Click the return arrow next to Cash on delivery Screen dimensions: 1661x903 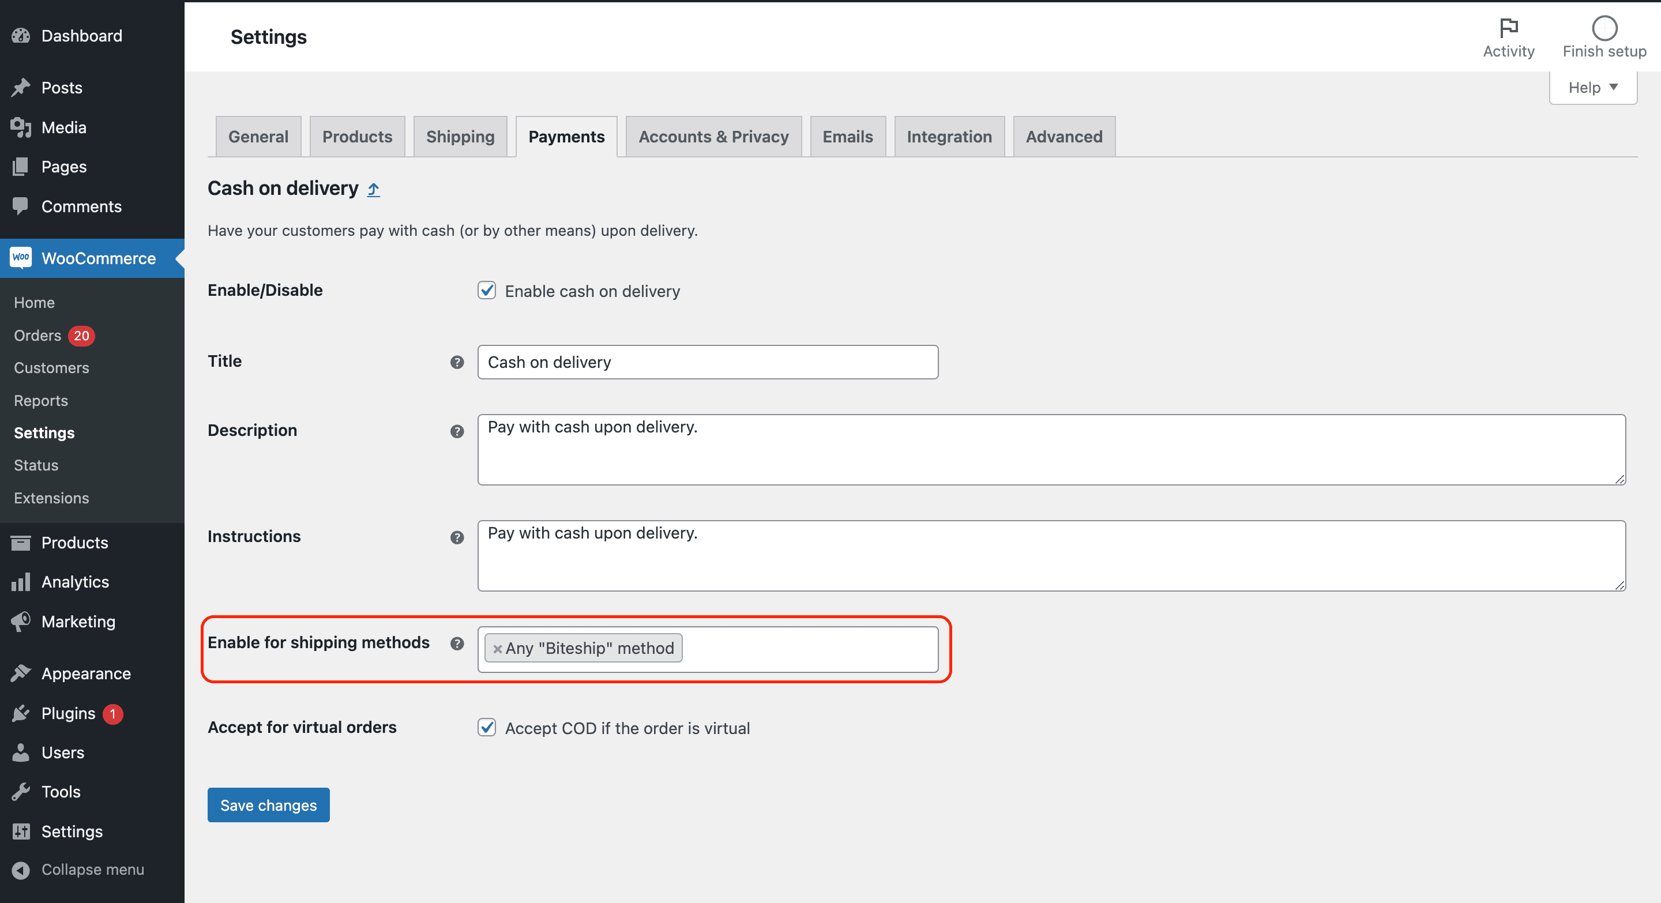click(373, 190)
